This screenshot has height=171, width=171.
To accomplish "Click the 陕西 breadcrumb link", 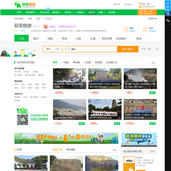I will pyautogui.click(x=38, y=19).
